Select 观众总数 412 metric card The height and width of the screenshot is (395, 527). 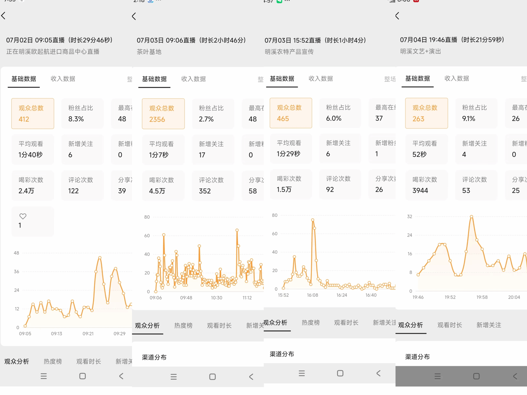point(33,113)
